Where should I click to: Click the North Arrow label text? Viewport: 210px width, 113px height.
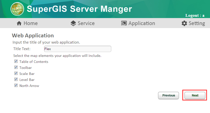click(29, 86)
